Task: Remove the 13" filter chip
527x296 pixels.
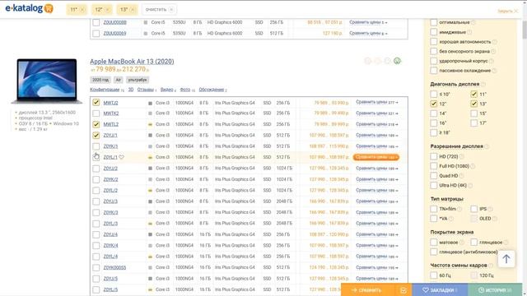Action: [133, 10]
